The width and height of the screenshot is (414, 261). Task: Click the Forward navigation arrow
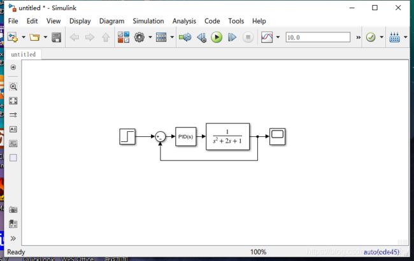(x=90, y=37)
